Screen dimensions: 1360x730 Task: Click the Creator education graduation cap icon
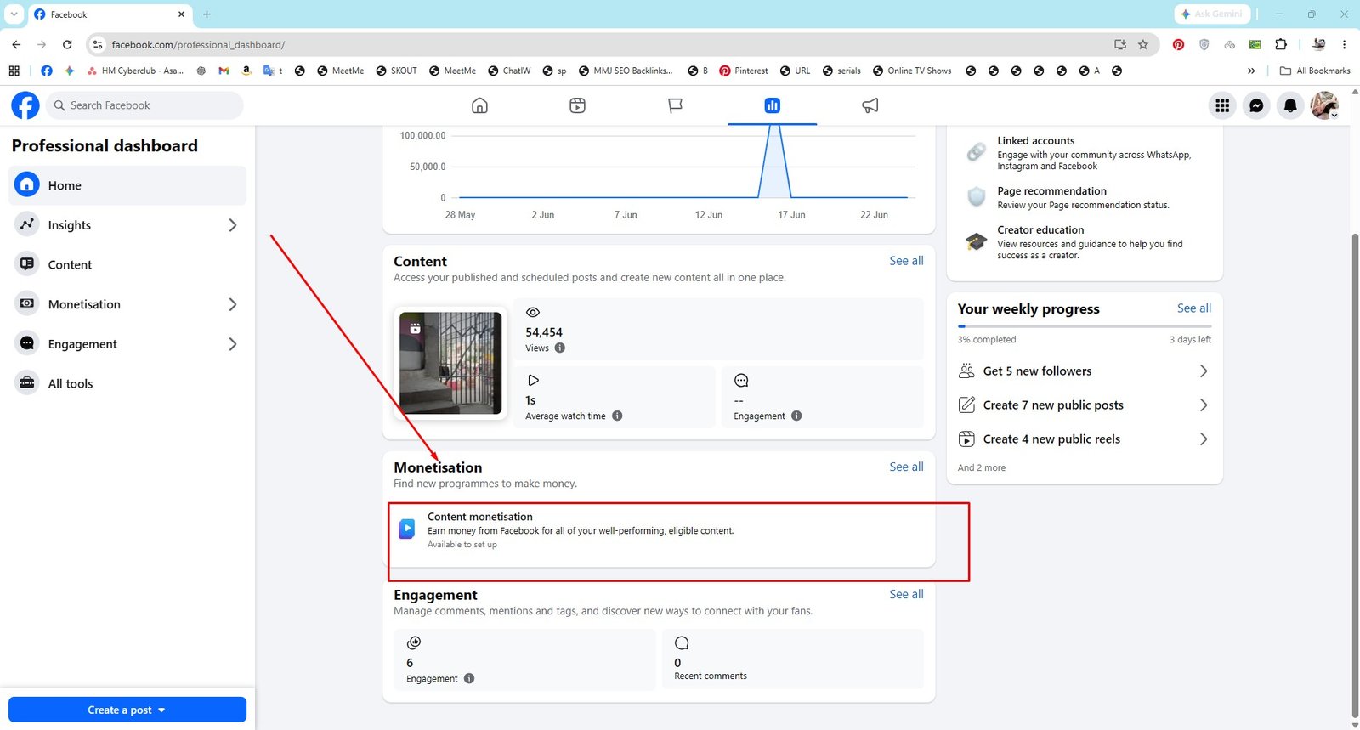click(977, 241)
